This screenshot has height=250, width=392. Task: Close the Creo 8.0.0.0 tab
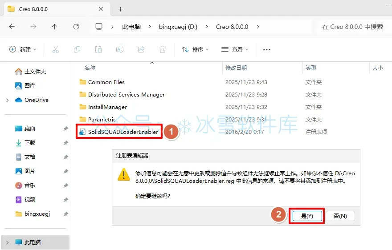101,9
